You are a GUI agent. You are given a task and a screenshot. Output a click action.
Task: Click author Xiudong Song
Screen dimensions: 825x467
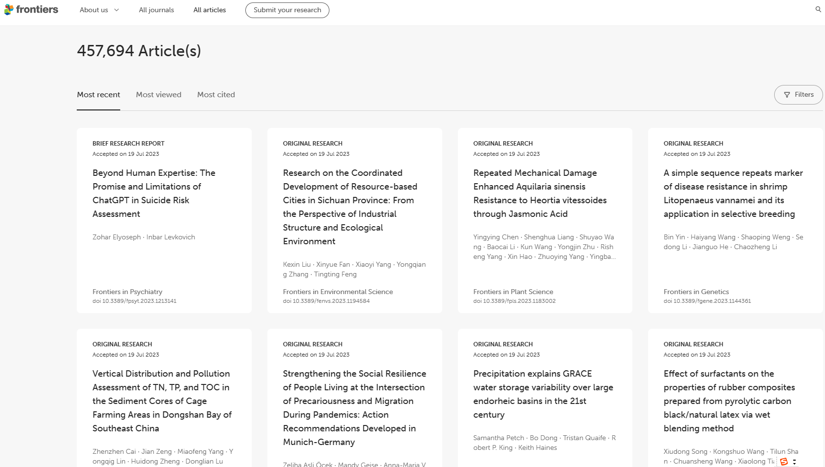[x=685, y=451]
